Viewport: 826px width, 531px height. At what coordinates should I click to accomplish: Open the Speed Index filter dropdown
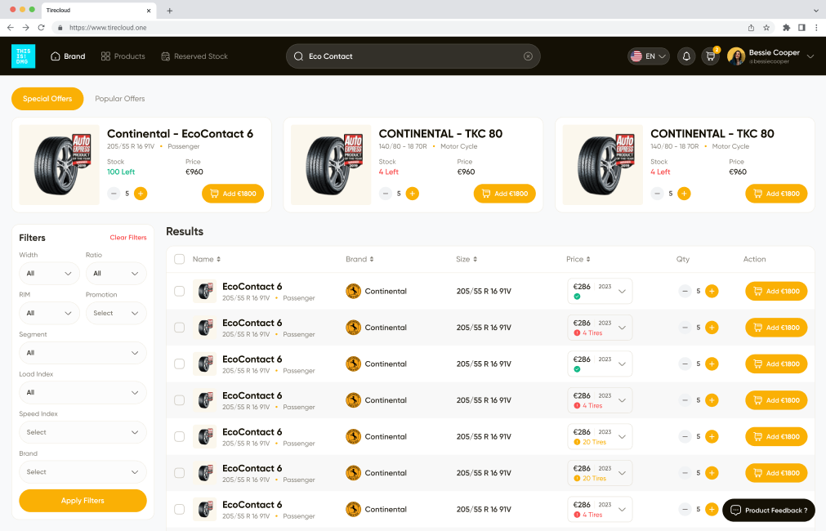83,432
